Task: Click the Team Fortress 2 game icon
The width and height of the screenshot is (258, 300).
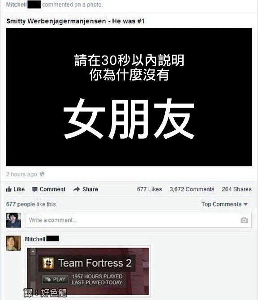Action: [x=48, y=263]
